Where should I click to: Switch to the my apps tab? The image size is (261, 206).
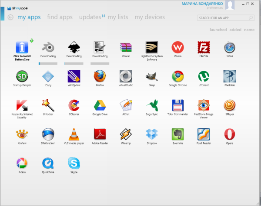pos(29,17)
